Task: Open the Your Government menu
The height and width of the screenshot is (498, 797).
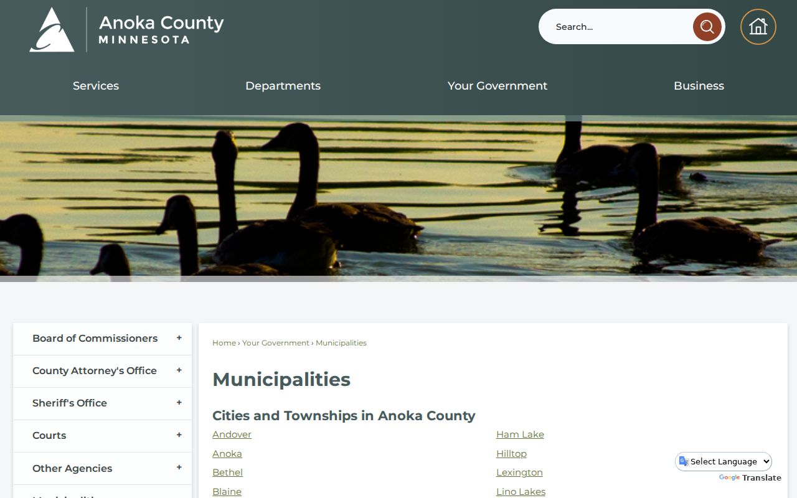Action: 498,86
